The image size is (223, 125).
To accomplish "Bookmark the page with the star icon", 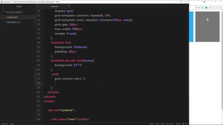I will (x=199, y=8).
